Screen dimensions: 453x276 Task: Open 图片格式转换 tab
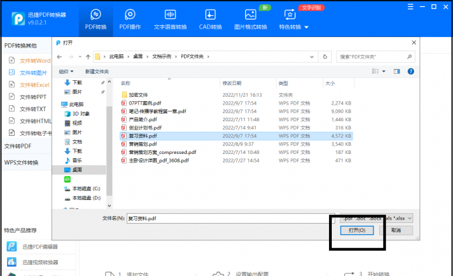click(250, 20)
